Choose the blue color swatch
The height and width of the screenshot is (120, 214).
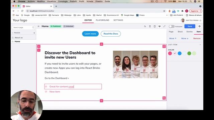tap(180, 53)
